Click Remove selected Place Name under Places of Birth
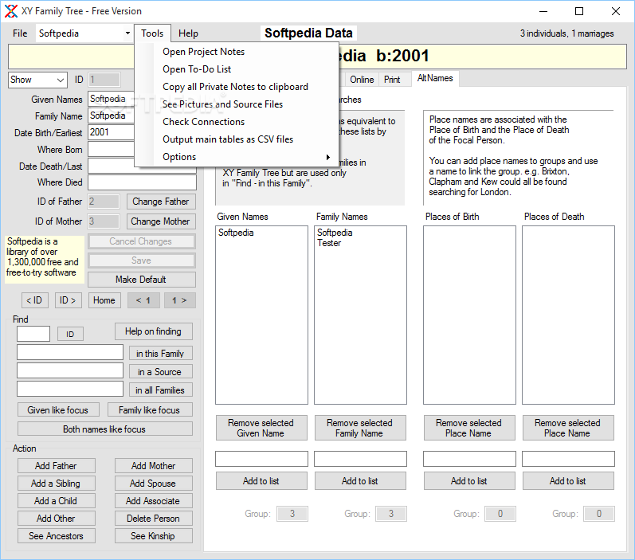 pos(469,428)
